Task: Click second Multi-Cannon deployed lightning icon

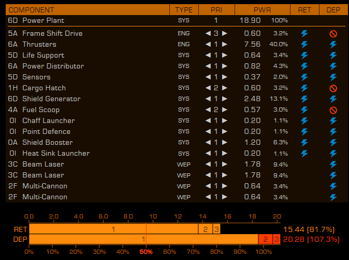Action: pos(333,197)
